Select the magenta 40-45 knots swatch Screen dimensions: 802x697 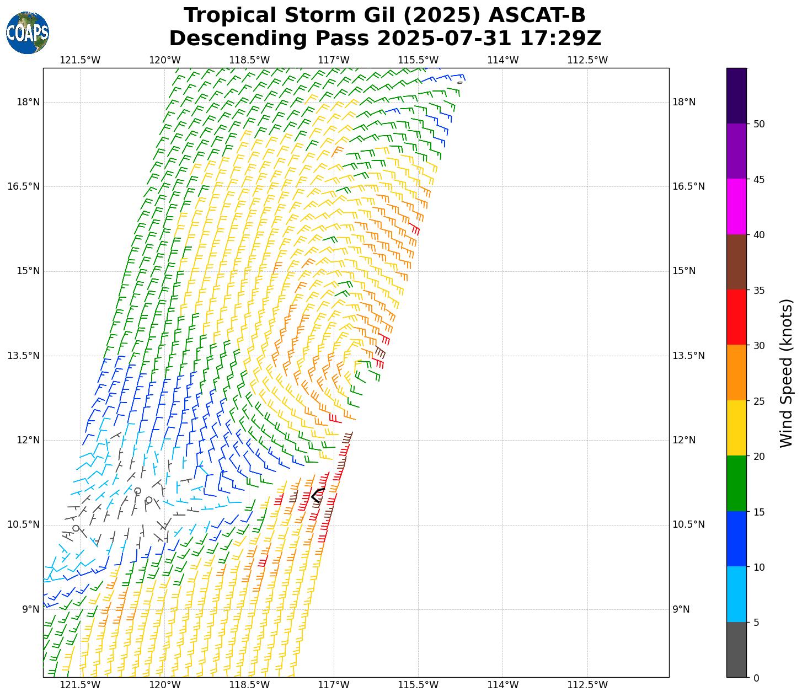(x=736, y=206)
